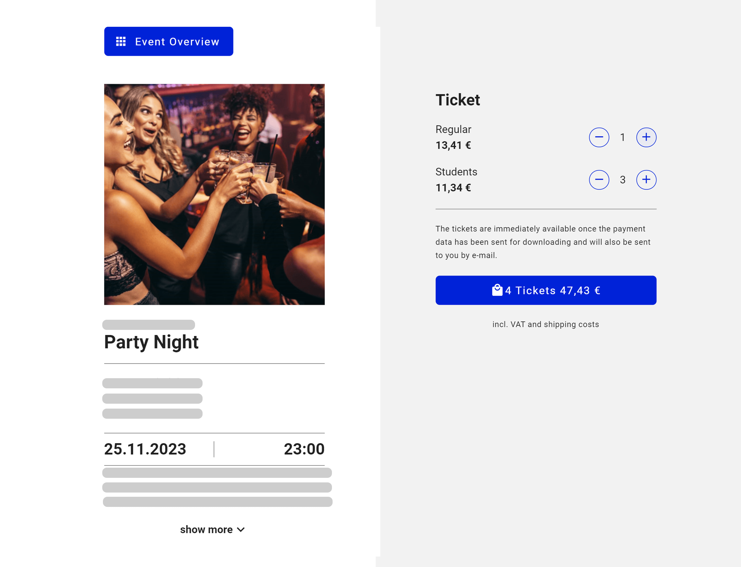Add one more Regular ticket
The height and width of the screenshot is (567, 741).
646,138
